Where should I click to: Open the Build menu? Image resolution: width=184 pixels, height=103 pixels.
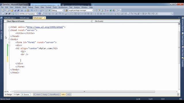[24, 7]
